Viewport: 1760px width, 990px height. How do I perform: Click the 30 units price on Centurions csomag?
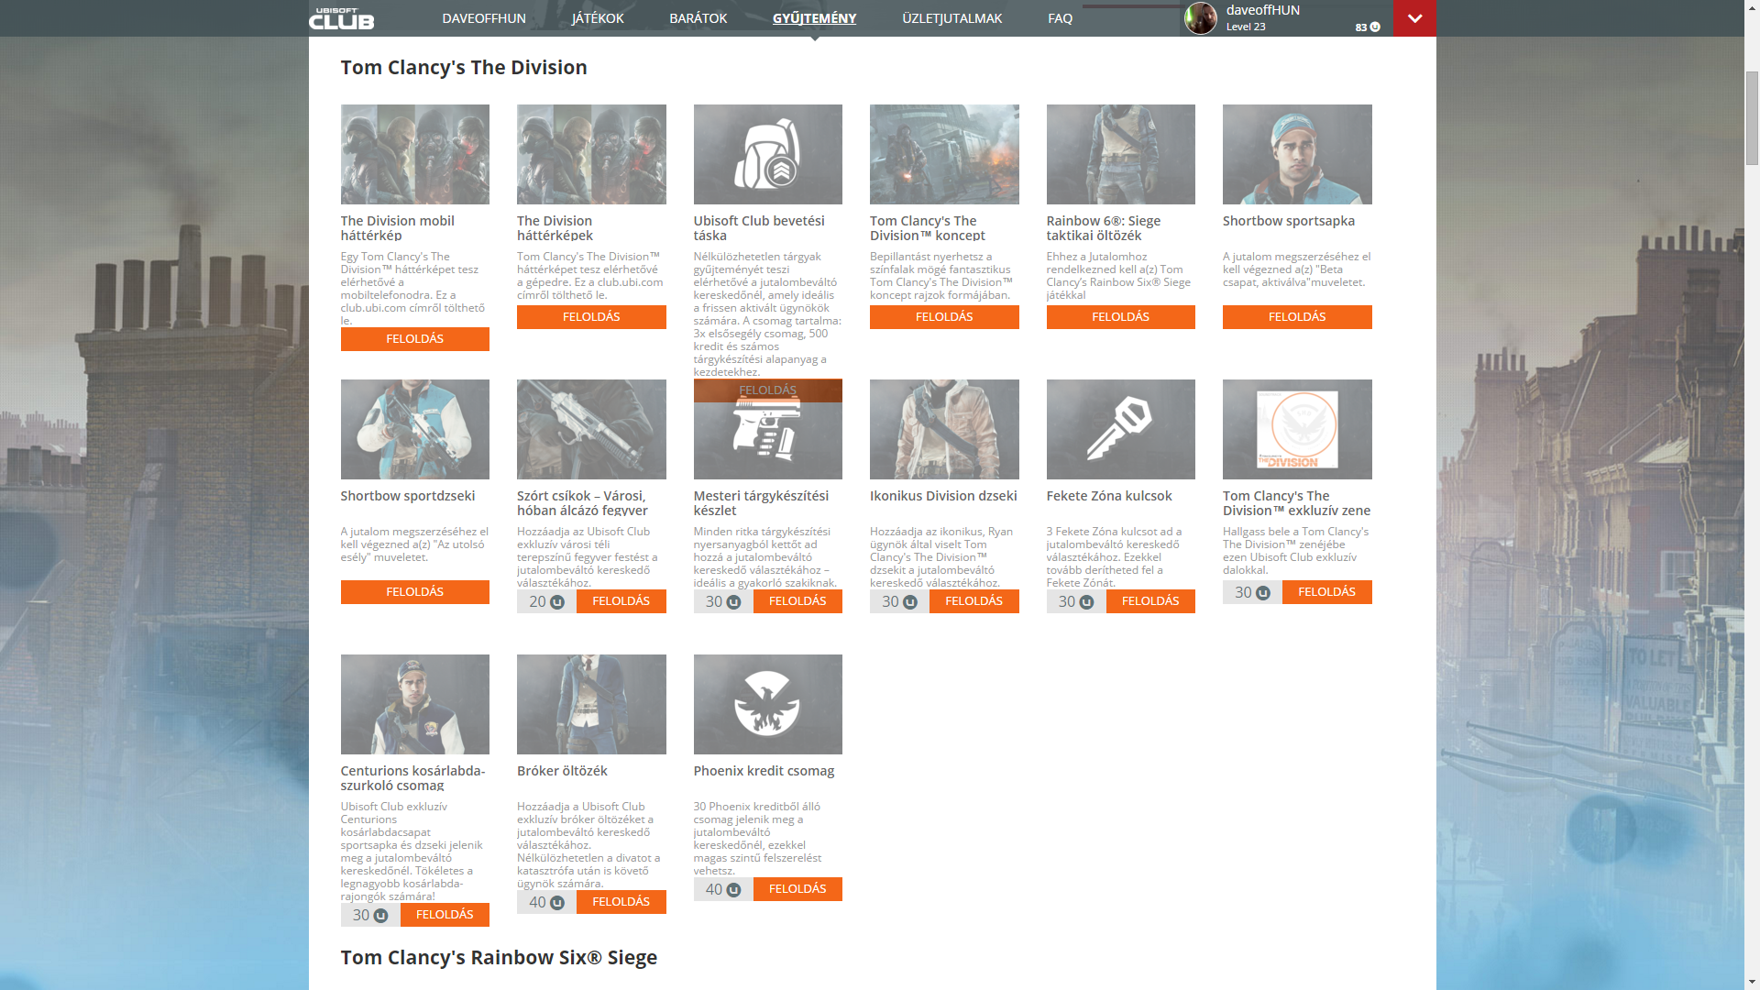(x=370, y=915)
